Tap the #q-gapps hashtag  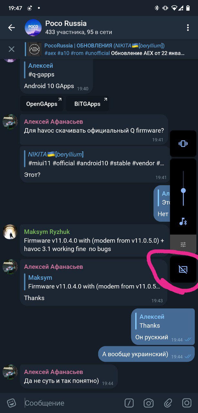pos(41,74)
